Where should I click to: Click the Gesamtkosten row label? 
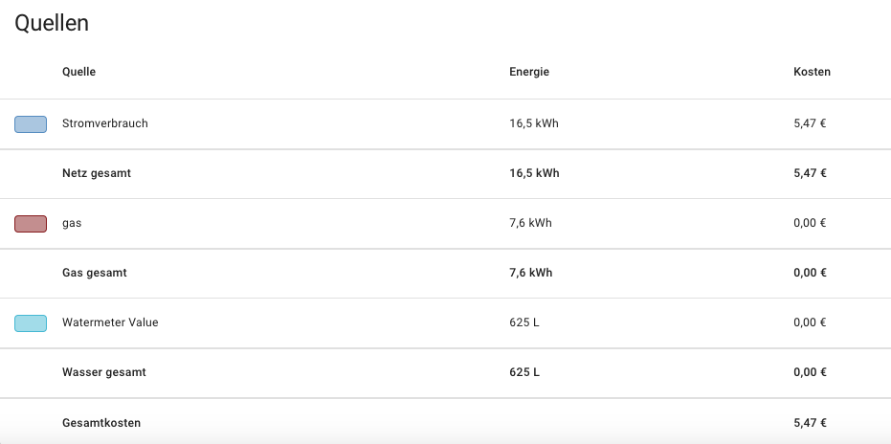click(101, 423)
